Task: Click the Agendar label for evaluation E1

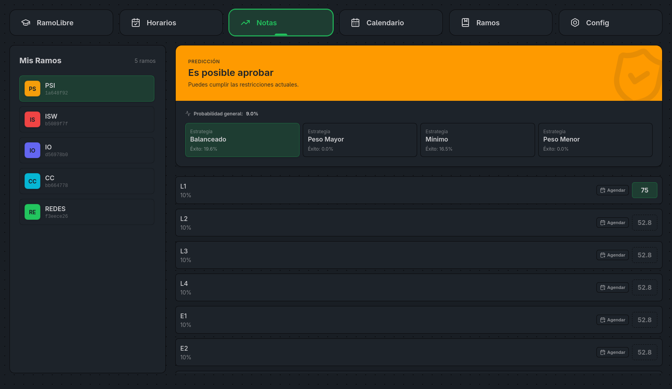Action: tap(616, 320)
